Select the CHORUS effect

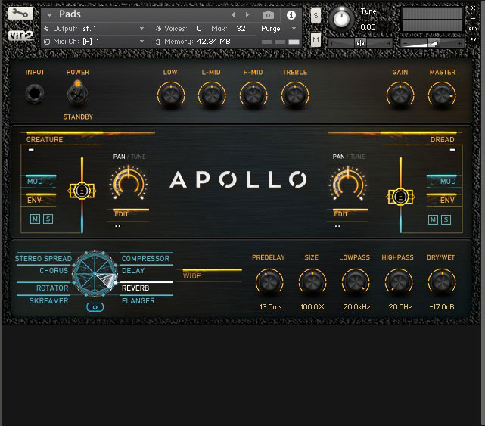pyautogui.click(x=54, y=270)
